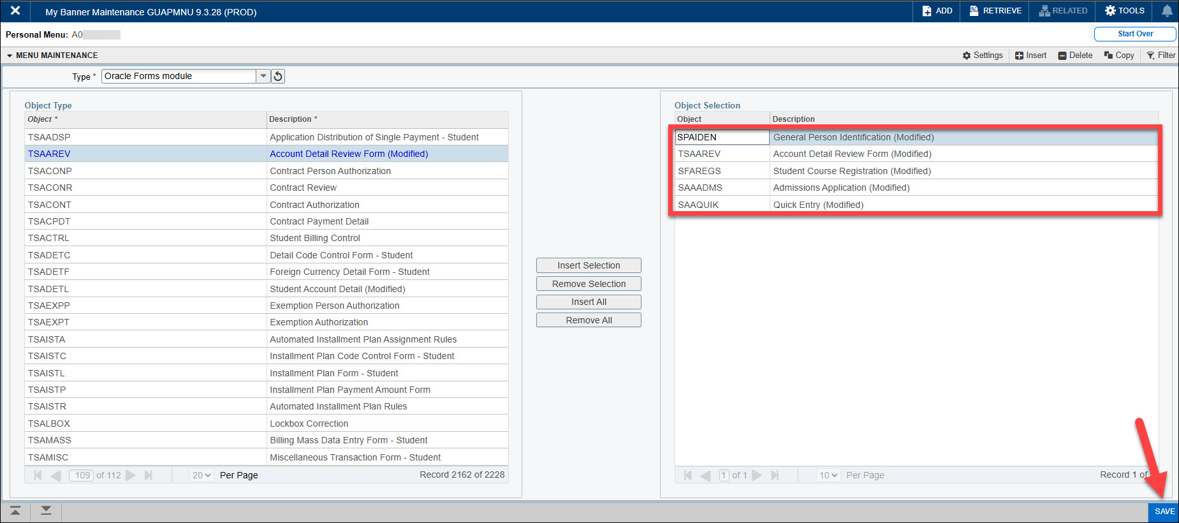
Task: Click the move to previous section icon
Action: [15, 511]
